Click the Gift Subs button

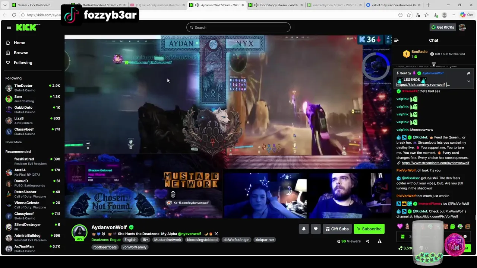click(x=337, y=229)
